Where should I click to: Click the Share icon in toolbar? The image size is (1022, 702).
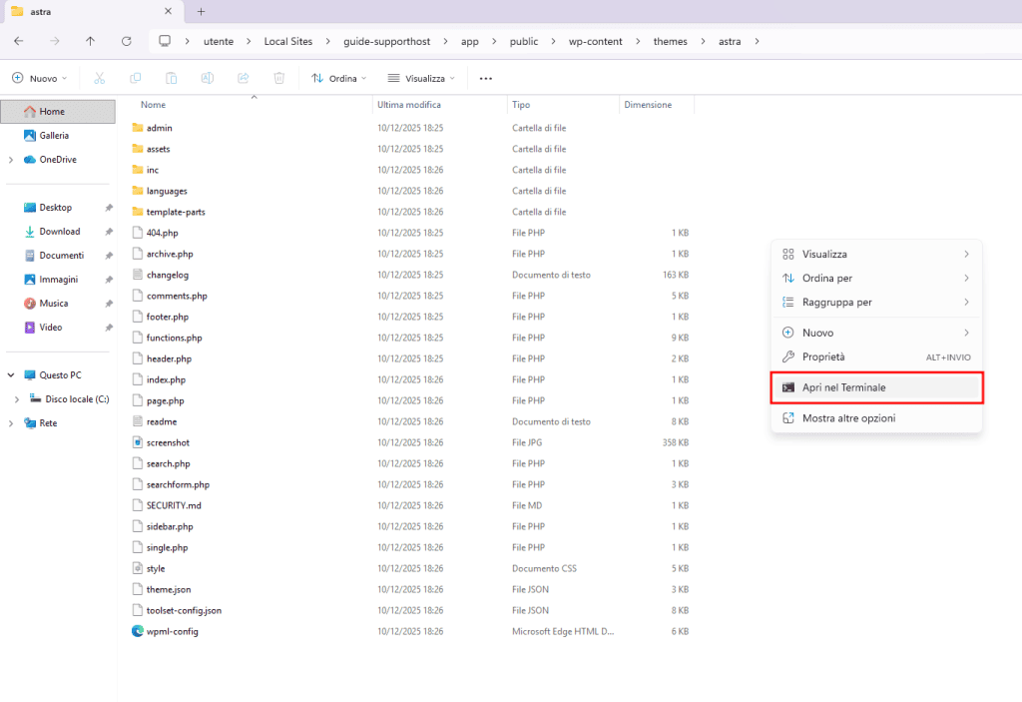pos(244,78)
